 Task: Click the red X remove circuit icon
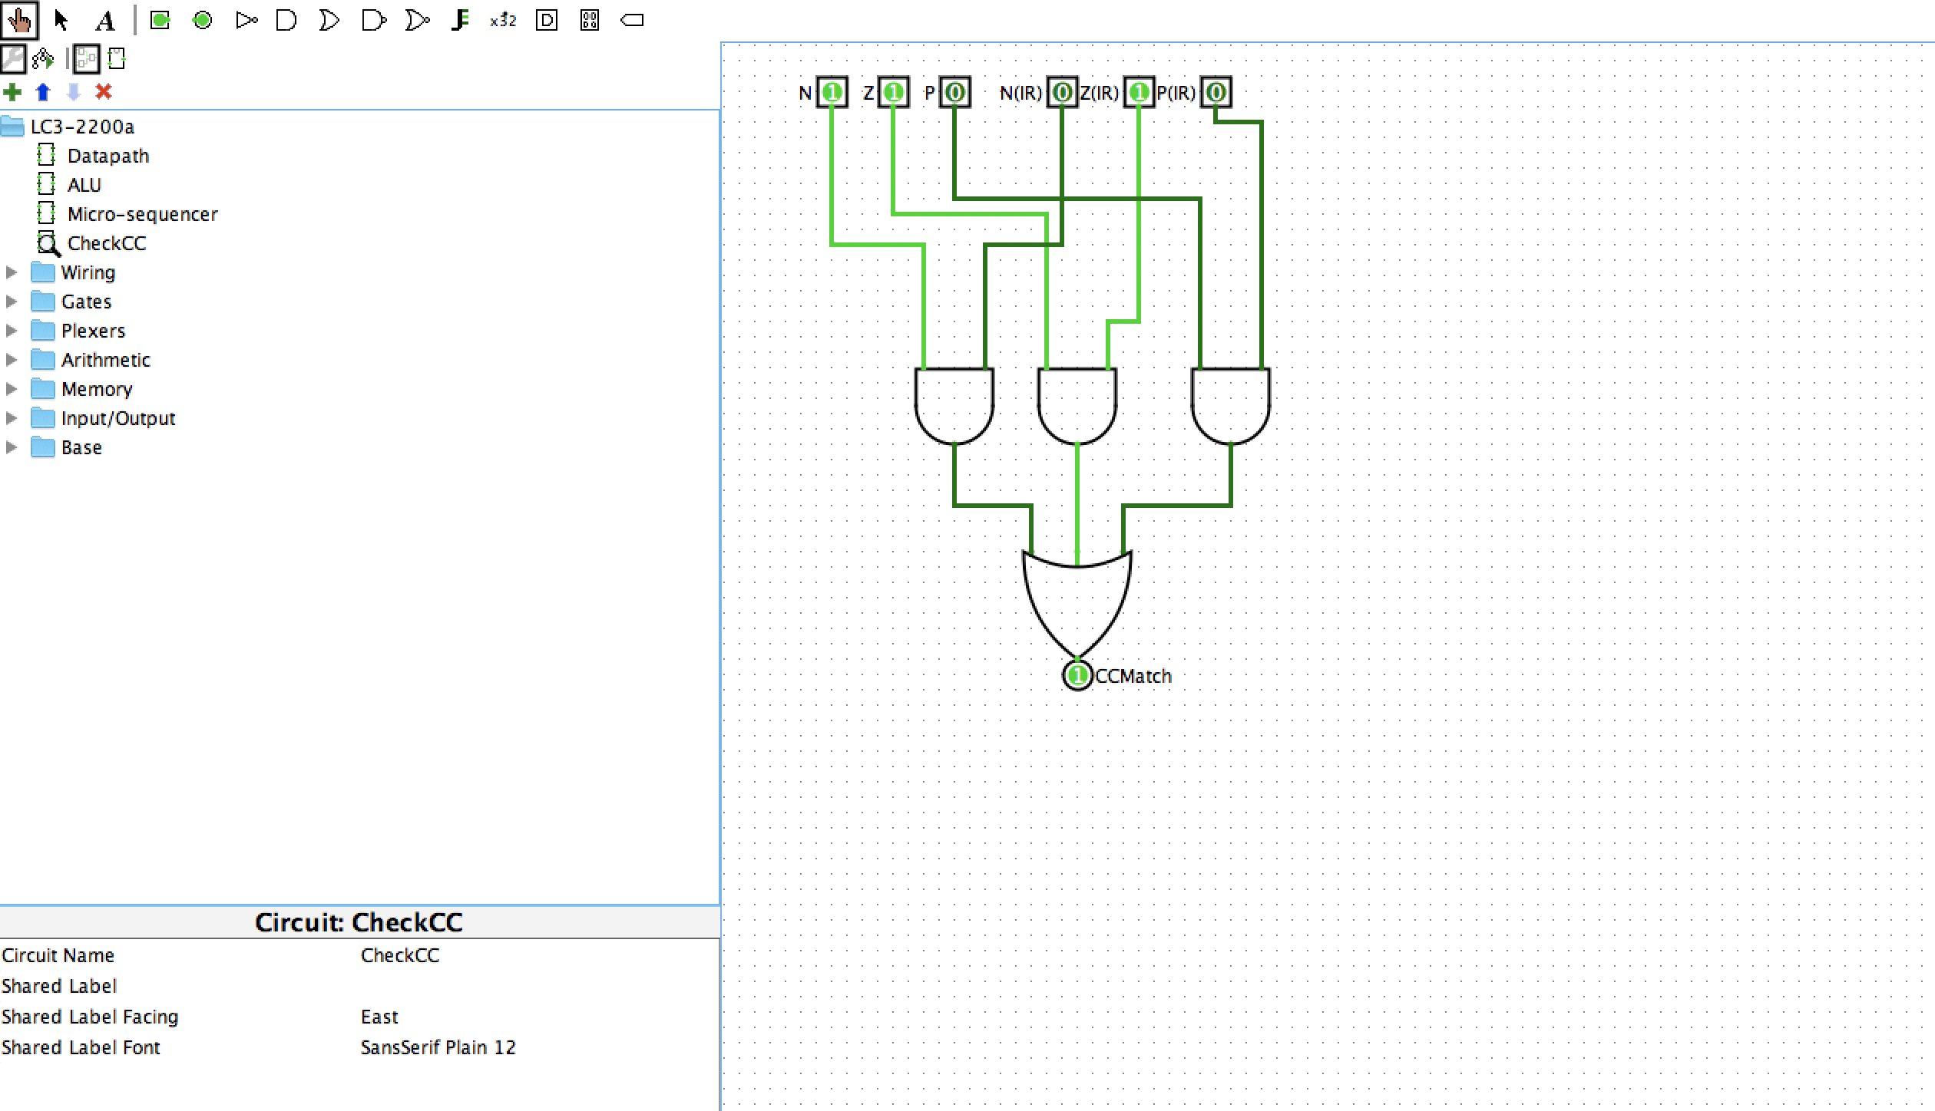103,93
